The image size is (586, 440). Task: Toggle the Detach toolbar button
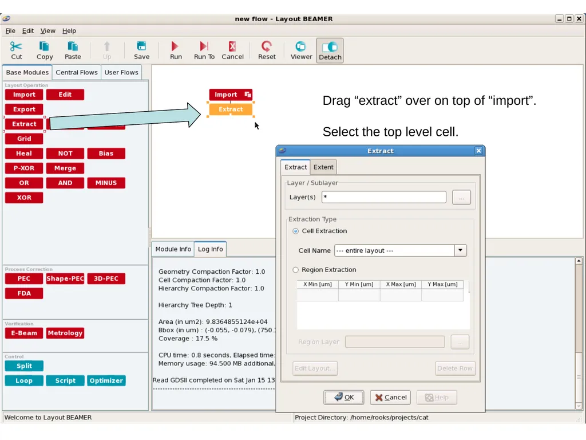coord(330,50)
